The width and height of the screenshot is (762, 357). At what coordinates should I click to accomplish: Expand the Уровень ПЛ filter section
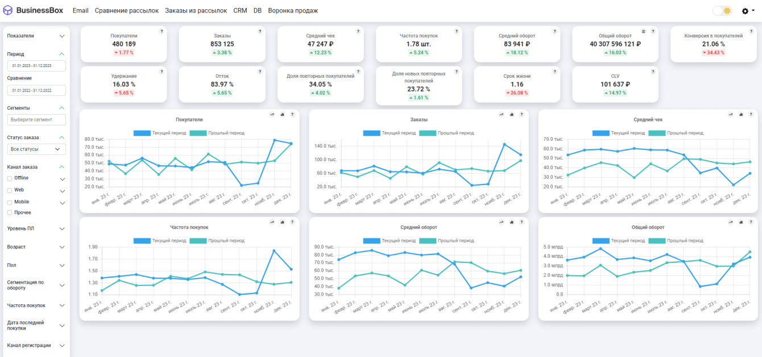point(36,229)
